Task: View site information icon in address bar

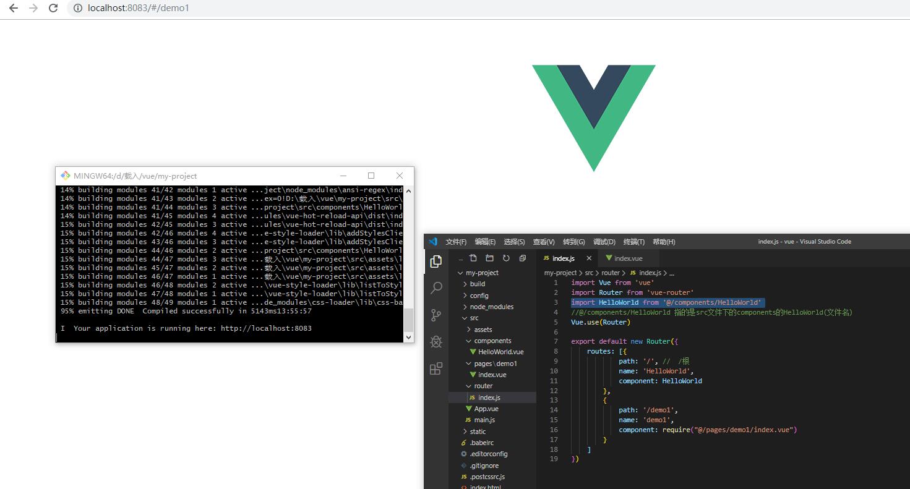Action: pos(78,8)
